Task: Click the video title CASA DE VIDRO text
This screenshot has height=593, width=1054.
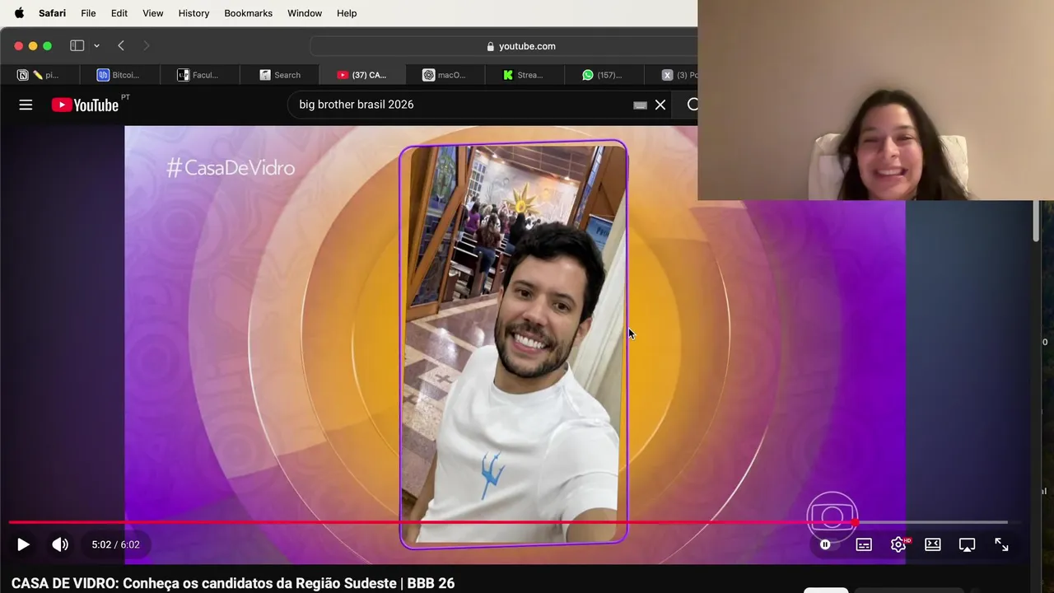Action: pos(233,583)
